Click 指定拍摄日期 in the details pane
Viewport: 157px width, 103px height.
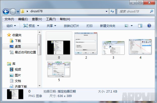[x=67, y=91]
